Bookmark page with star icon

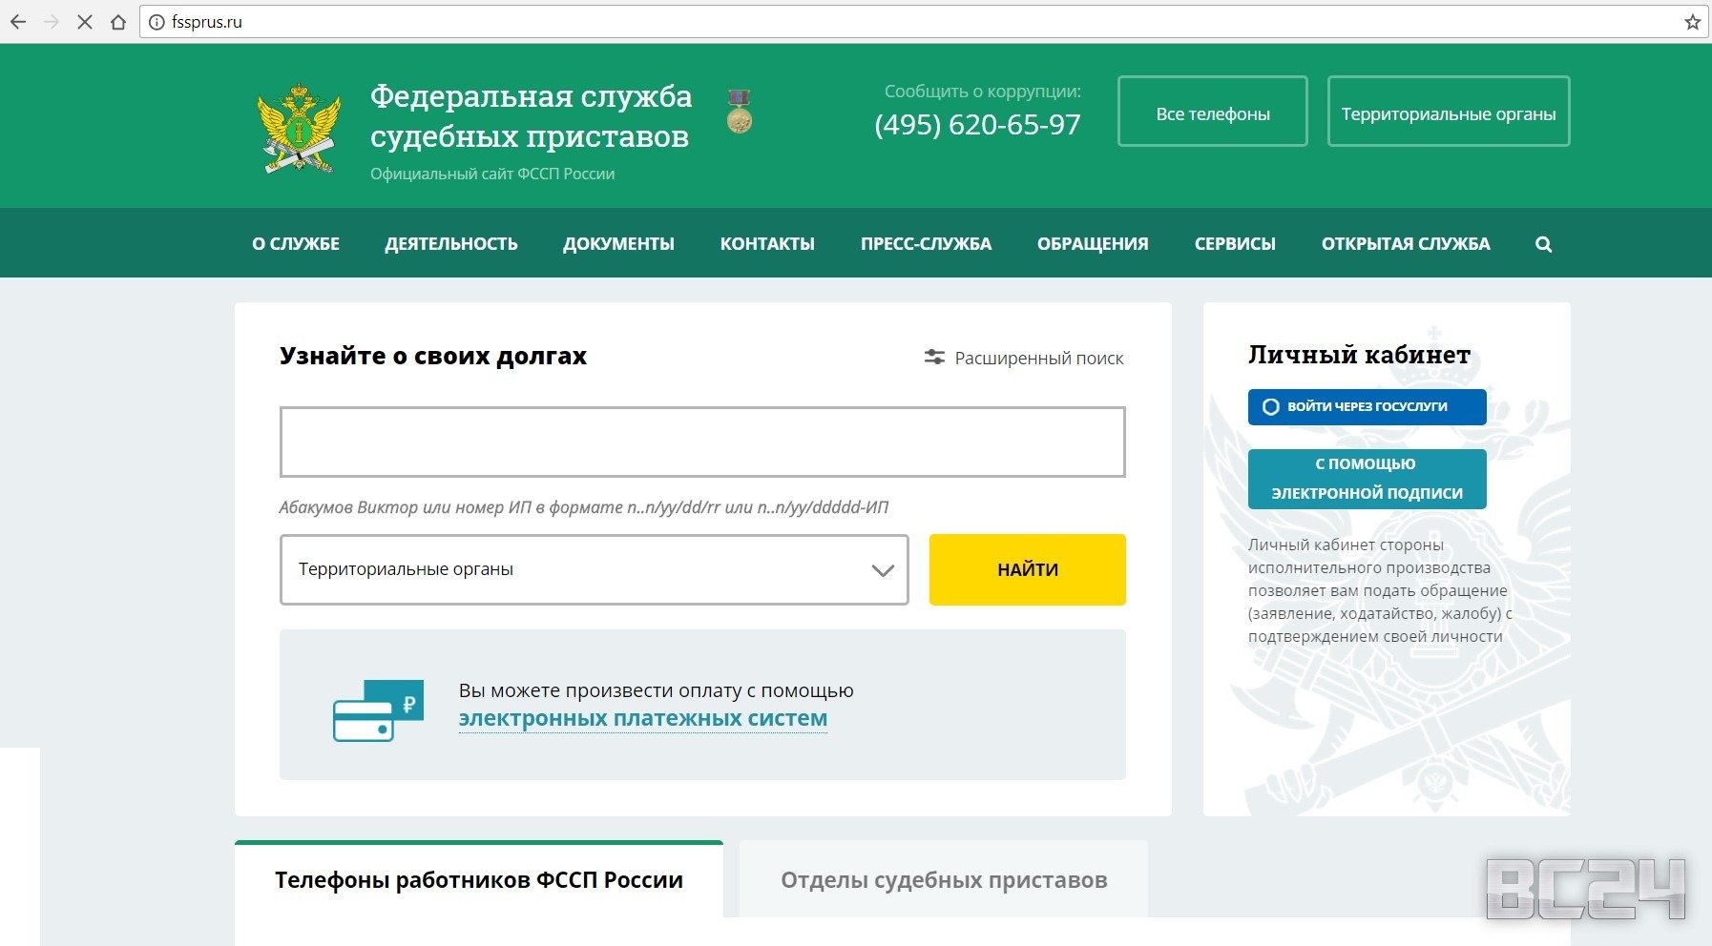pos(1692,22)
